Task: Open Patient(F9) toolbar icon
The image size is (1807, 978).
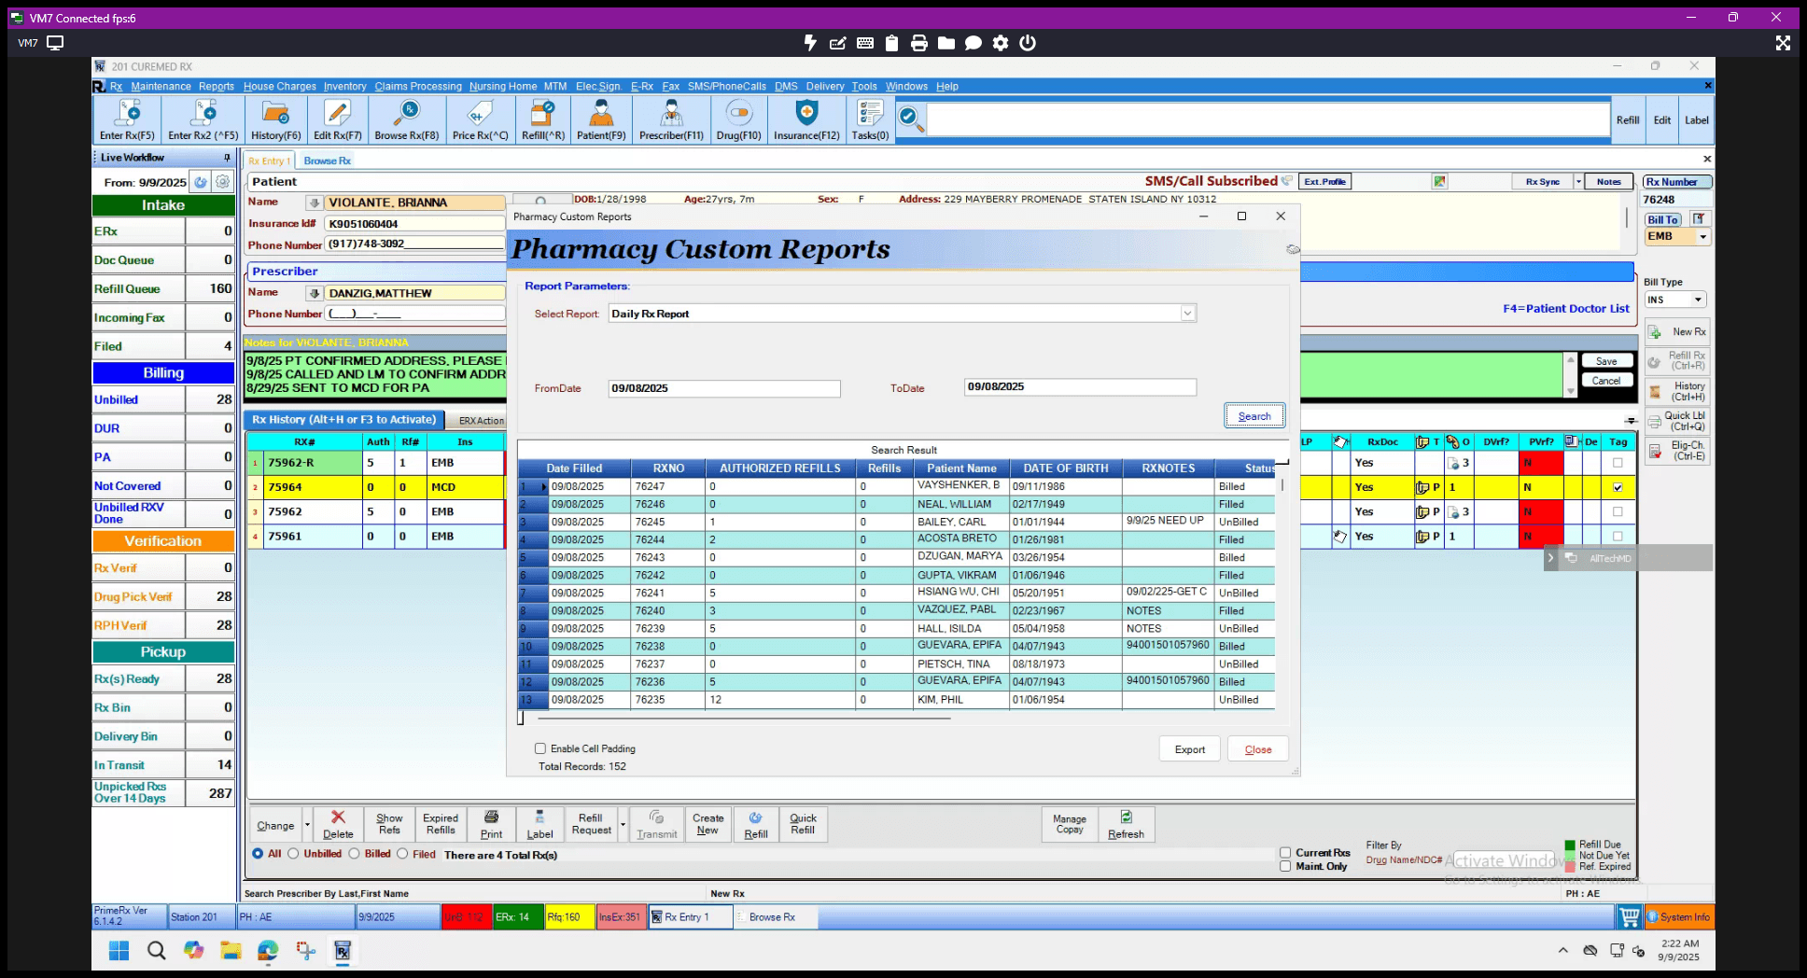Action: click(x=601, y=119)
